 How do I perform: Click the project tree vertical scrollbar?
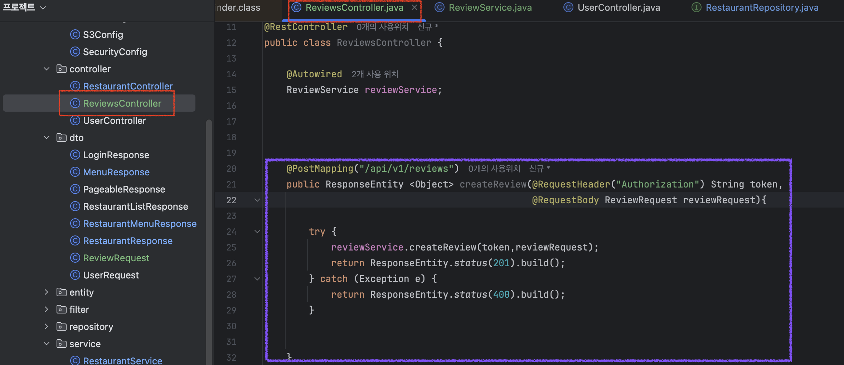point(209,242)
